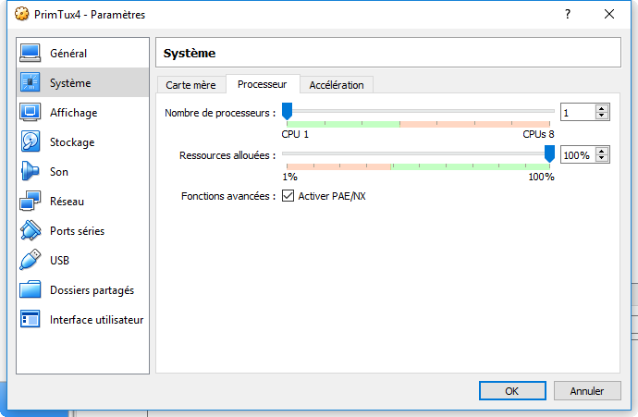
Task: Click the Nombre de processeurs value field
Action: (578, 112)
